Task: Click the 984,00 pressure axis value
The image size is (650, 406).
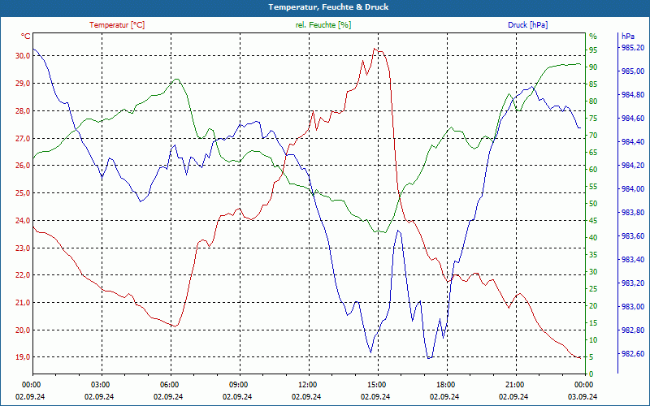Action: pyautogui.click(x=634, y=189)
